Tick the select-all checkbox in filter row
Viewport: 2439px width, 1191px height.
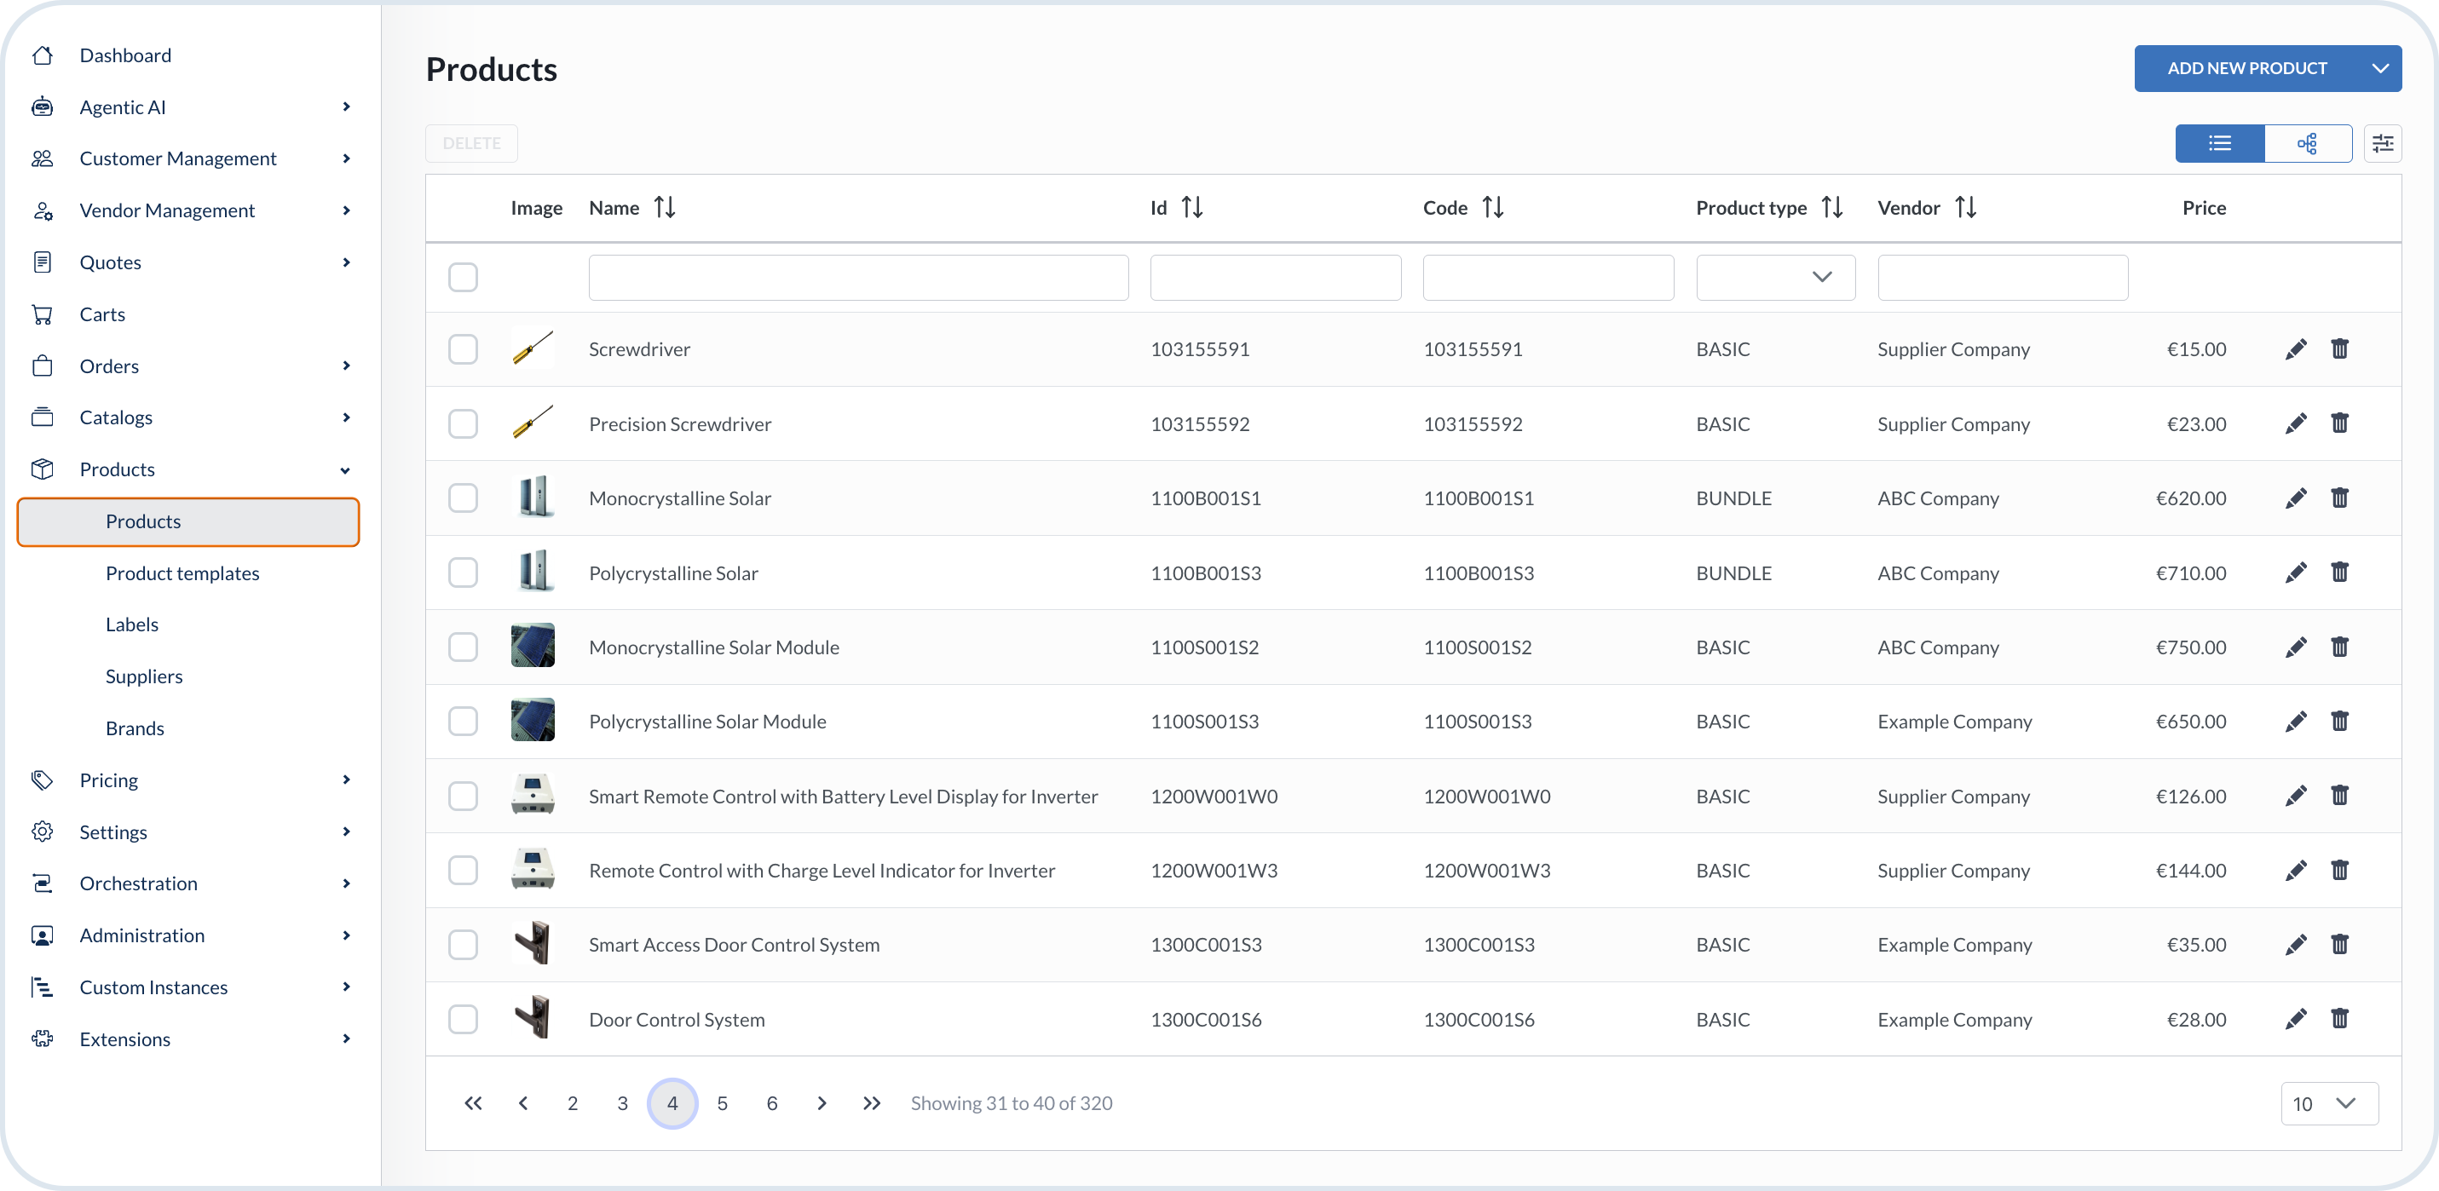point(463,278)
